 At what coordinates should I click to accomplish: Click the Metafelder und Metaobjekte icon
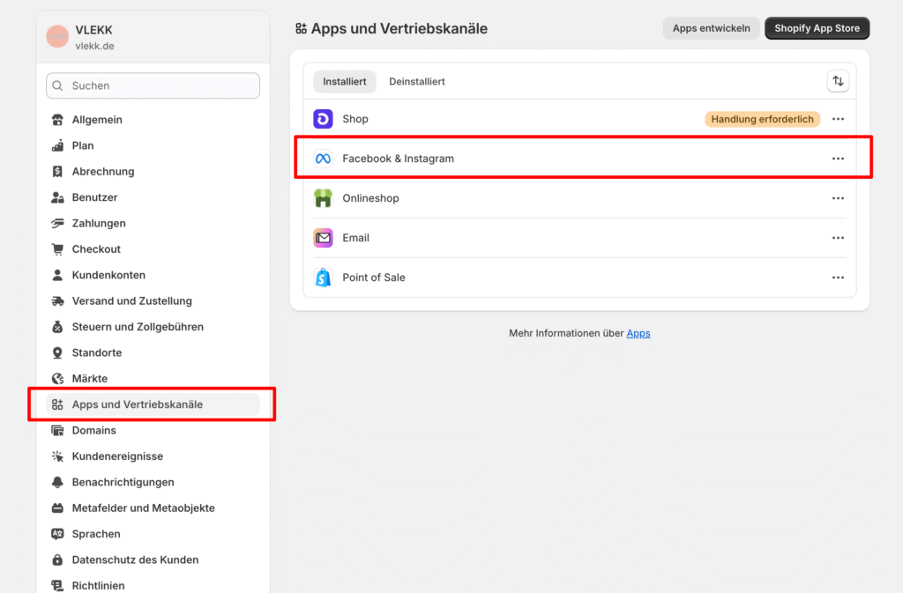click(x=57, y=508)
